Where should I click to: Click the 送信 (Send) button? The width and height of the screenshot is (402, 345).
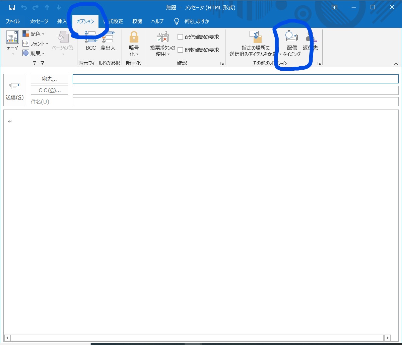14,90
